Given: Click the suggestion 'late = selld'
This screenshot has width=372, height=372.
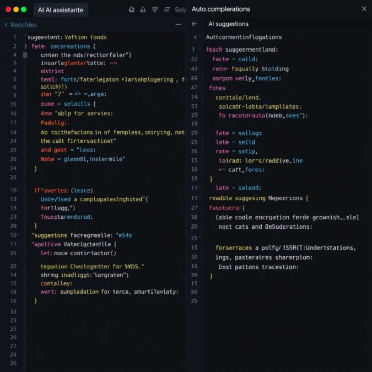Looking at the screenshot, I should (x=235, y=142).
